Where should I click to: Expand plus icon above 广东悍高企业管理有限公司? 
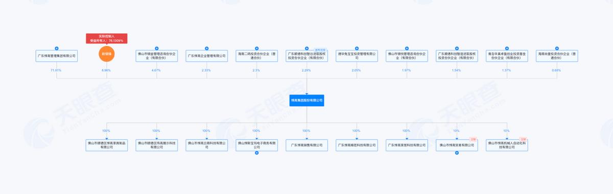coord(206,48)
